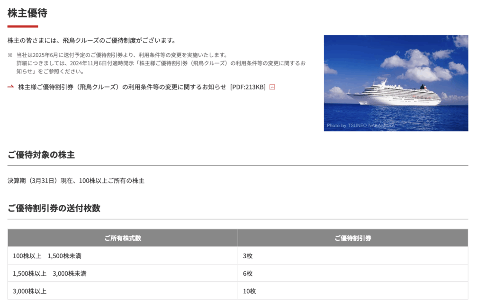Image resolution: width=485 pixels, height=307 pixels.
Task: Select the ご優待対象の株主 section heading
Action: pos(41,155)
